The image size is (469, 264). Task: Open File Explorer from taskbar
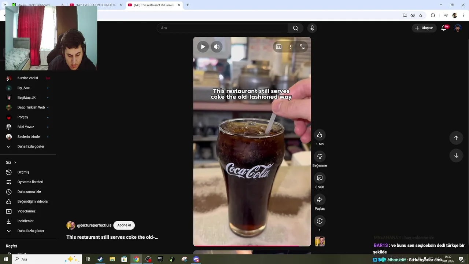tap(112, 259)
